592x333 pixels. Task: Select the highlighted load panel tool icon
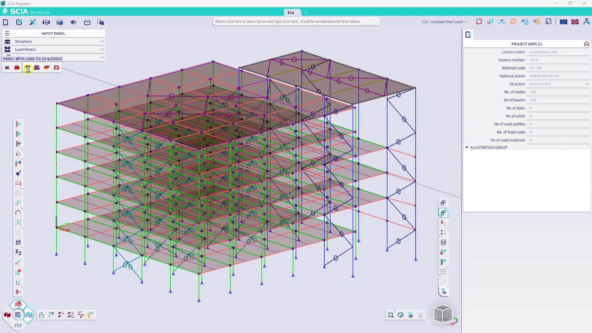click(x=28, y=68)
